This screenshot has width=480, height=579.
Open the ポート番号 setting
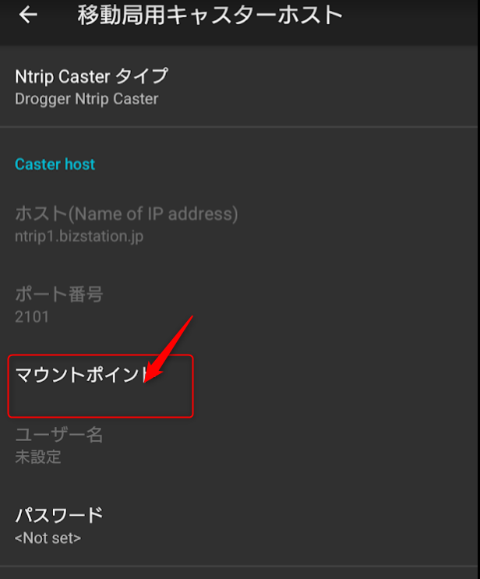59,295
